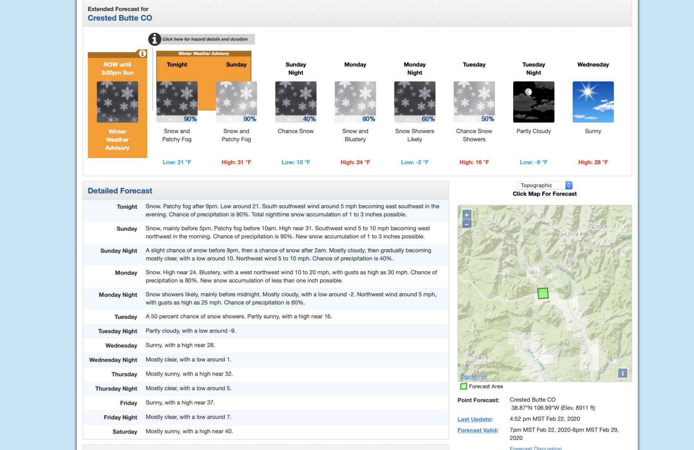Click the Winter Weather Advisory header bar
Screen dimensions: 694x450
coord(204,53)
